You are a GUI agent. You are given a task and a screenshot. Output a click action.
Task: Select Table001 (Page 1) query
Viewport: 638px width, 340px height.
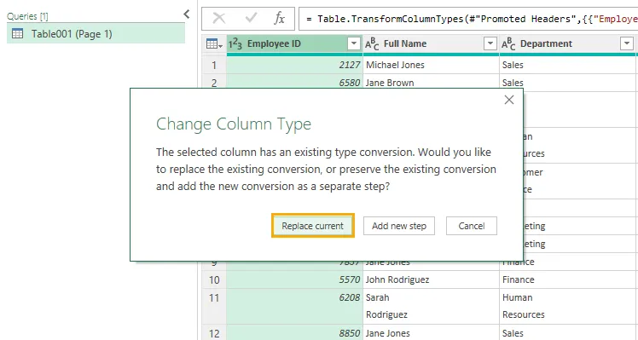96,34
